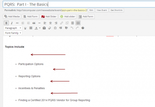The image size is (155, 107).
Task: Undo the last edit
Action: [x=72, y=28]
